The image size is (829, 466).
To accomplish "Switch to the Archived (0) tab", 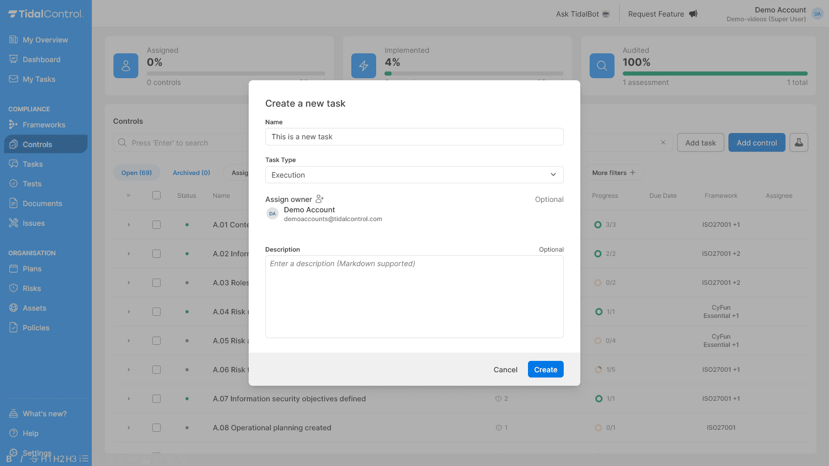I will (191, 172).
